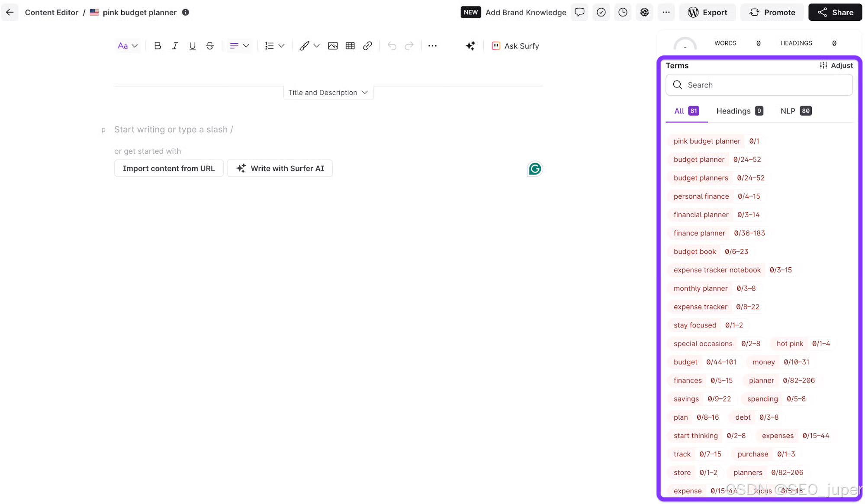Insert a table
The height and width of the screenshot is (504, 865).
click(350, 46)
